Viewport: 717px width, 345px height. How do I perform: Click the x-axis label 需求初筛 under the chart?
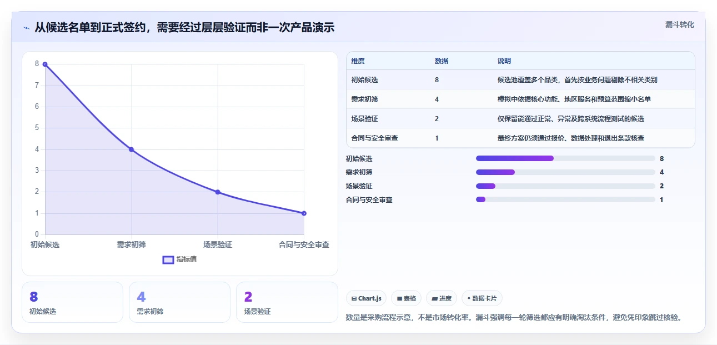[132, 244]
